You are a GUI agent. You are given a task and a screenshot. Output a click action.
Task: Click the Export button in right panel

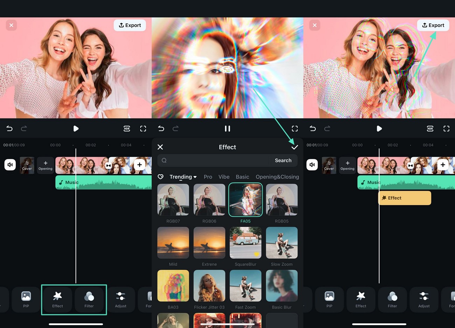pyautogui.click(x=433, y=25)
